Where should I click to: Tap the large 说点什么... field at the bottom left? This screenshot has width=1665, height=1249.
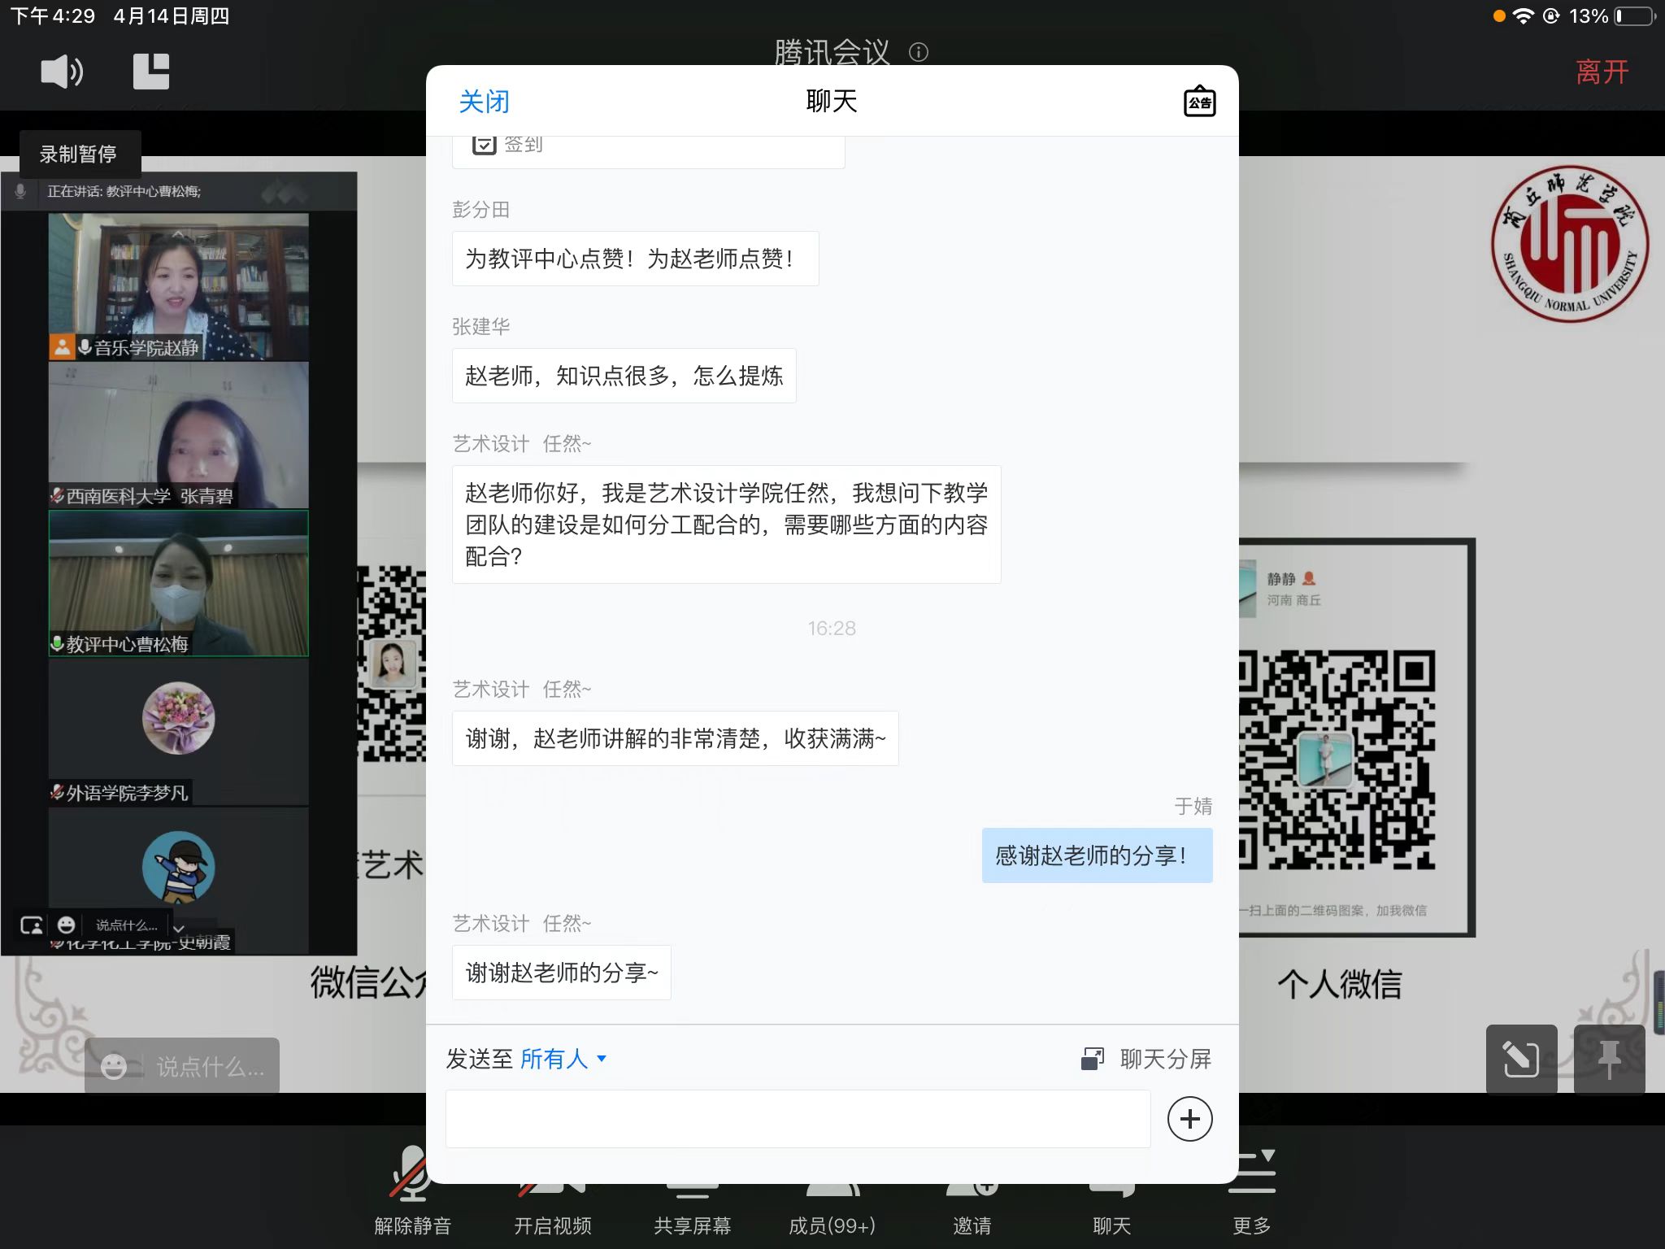click(210, 1066)
